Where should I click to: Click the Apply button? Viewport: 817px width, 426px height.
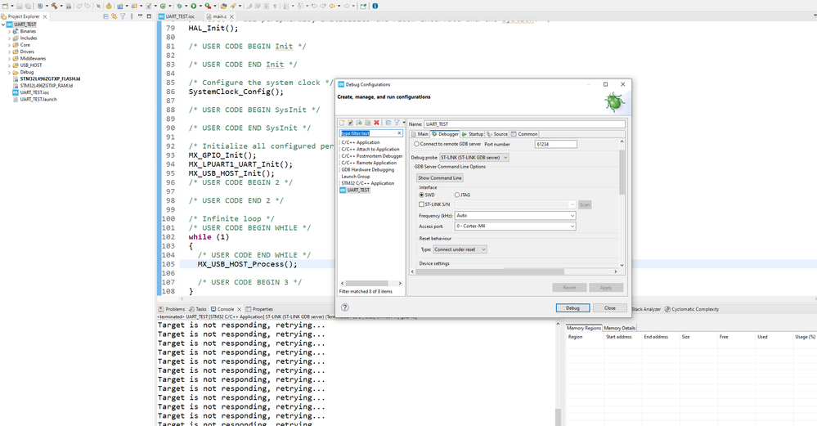[x=606, y=288]
